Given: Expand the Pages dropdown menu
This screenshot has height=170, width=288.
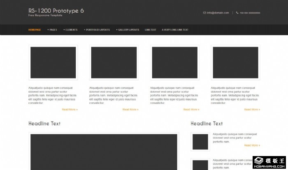Looking at the screenshot, I should [52, 30].
